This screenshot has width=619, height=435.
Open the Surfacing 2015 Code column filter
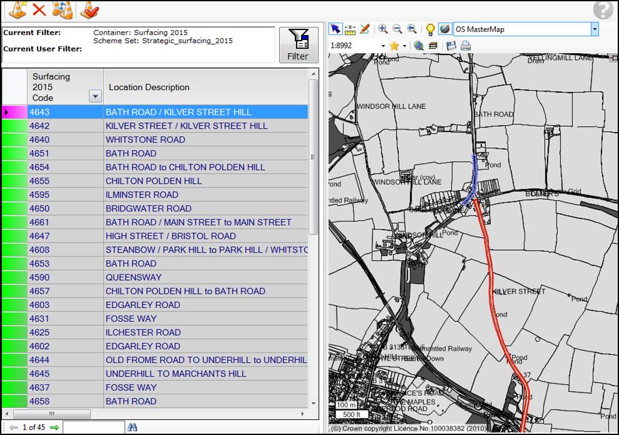(94, 96)
